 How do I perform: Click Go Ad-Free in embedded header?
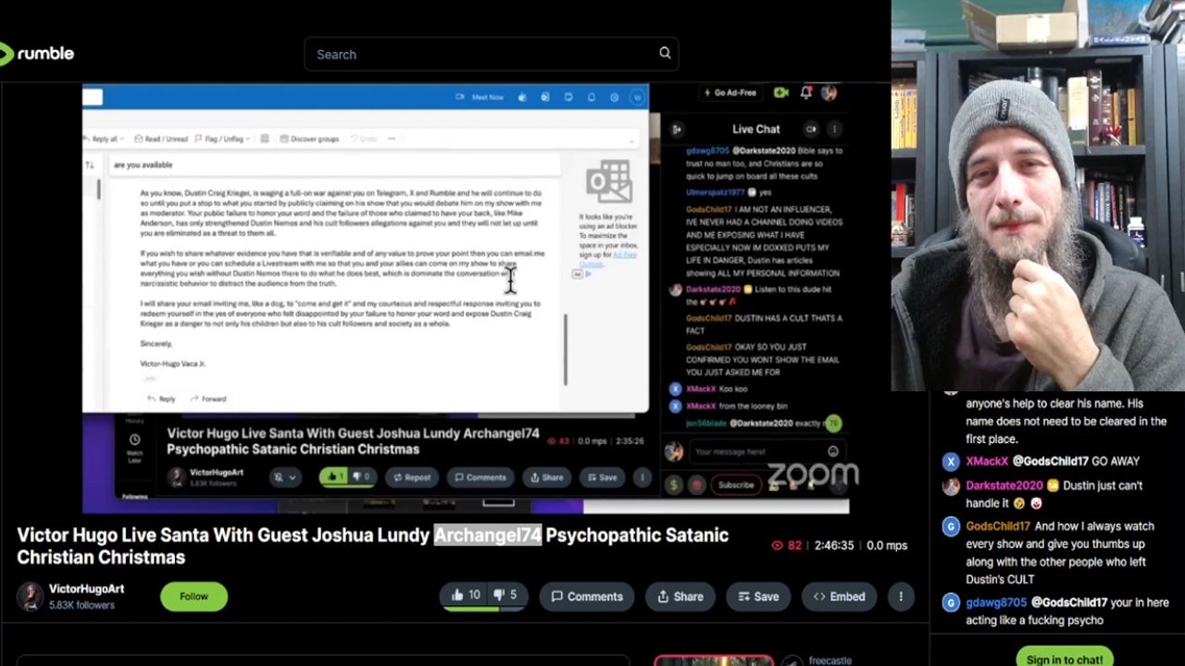pyautogui.click(x=730, y=92)
